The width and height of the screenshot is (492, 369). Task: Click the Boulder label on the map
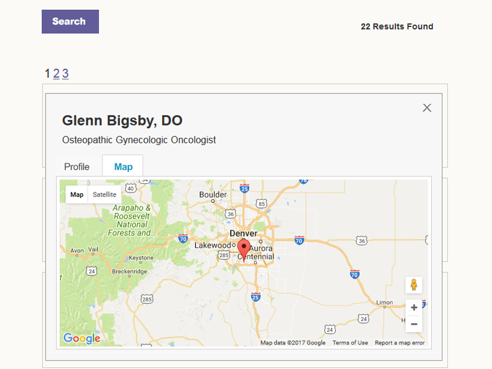(x=213, y=195)
